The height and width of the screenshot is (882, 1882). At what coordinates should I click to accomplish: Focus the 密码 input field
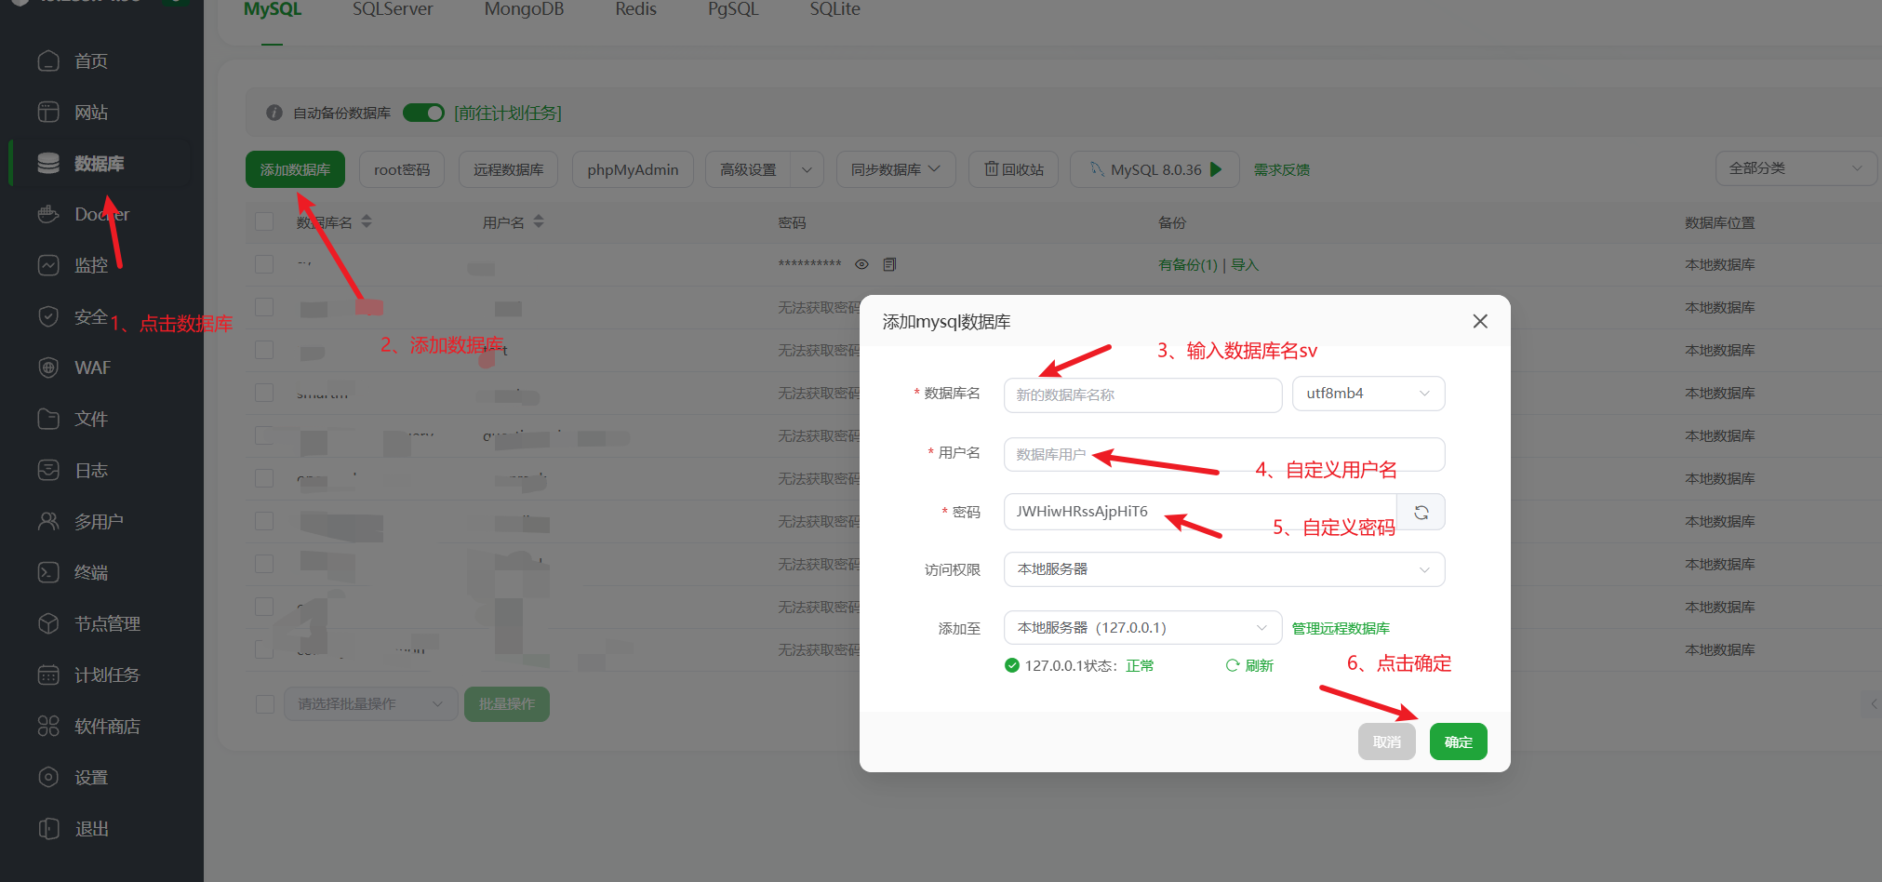point(1200,512)
